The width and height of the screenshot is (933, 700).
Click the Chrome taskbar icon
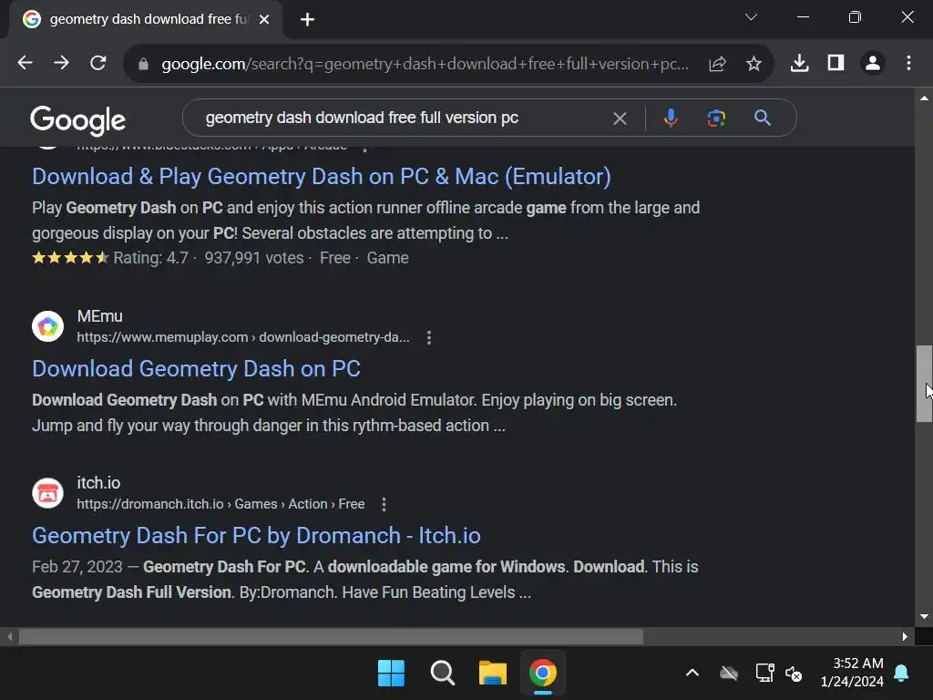click(543, 674)
